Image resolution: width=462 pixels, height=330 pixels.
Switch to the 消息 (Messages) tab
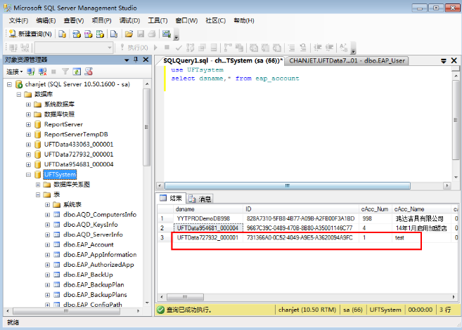[x=200, y=199]
